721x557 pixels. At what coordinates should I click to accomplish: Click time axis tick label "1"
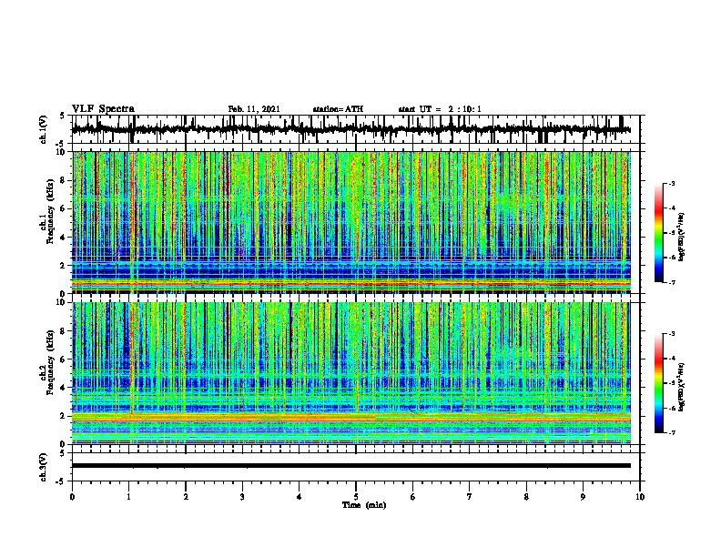tap(129, 497)
